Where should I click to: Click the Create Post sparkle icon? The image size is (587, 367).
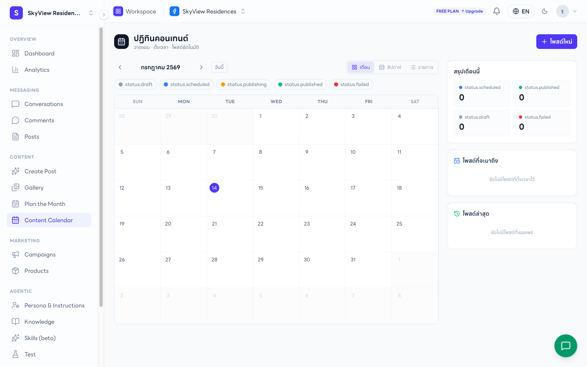(15, 171)
